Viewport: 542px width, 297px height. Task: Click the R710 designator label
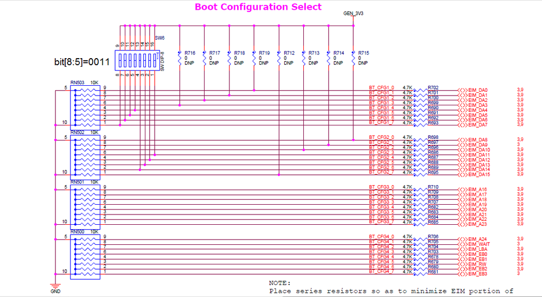pos(433,187)
